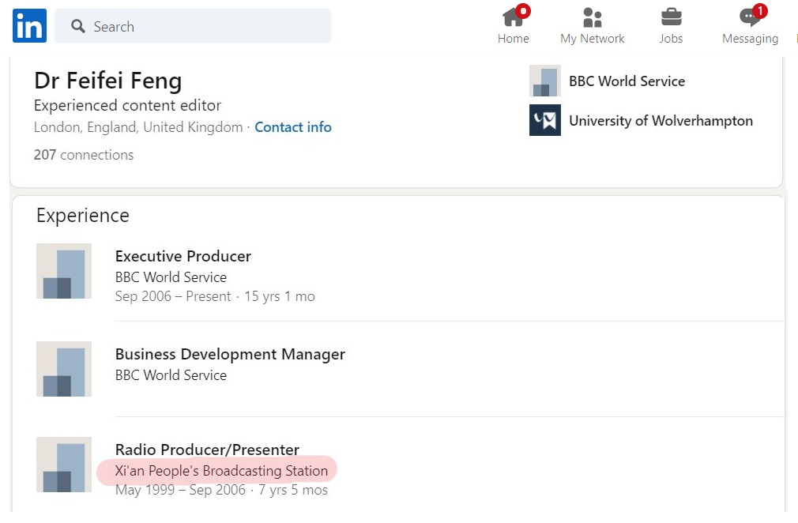The width and height of the screenshot is (798, 523).
Task: Click the Home label in the navigation
Action: click(x=514, y=39)
